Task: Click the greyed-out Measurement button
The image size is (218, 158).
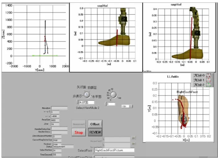Action: pyautogui.click(x=79, y=124)
